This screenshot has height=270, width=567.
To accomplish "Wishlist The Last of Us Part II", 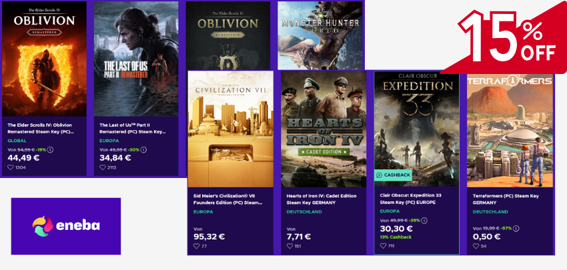I will (103, 167).
